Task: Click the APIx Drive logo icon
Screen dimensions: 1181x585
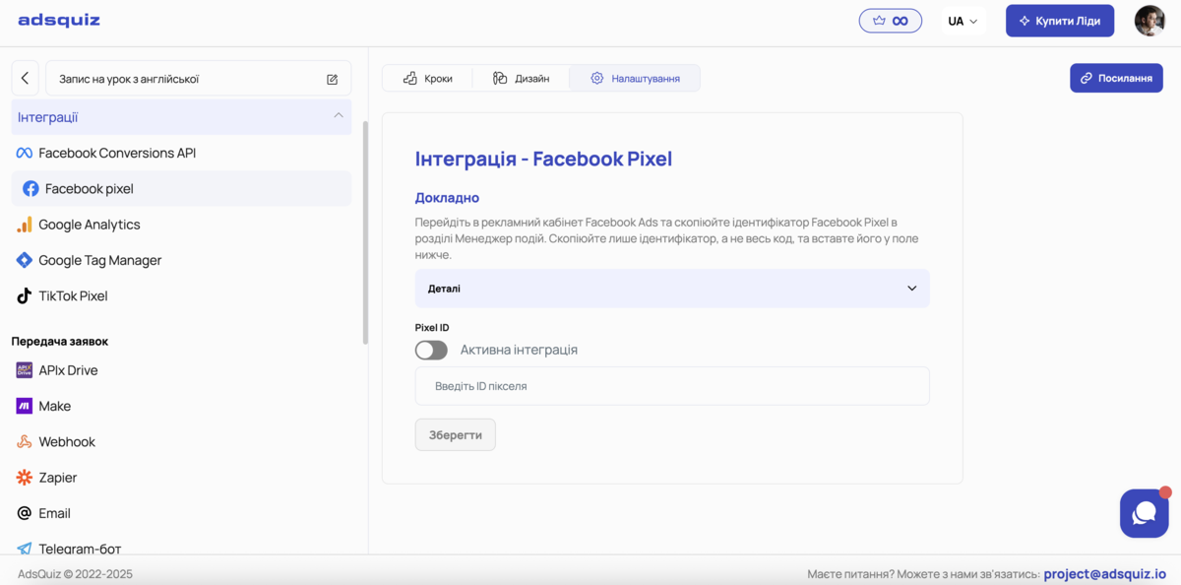Action: point(25,370)
